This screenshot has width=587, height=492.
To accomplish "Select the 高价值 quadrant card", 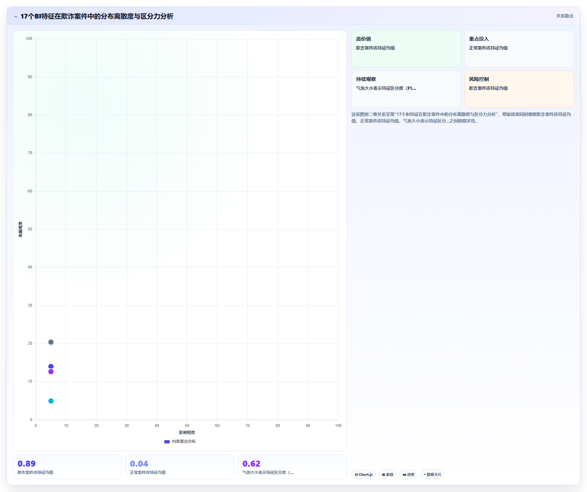I will tap(406, 49).
